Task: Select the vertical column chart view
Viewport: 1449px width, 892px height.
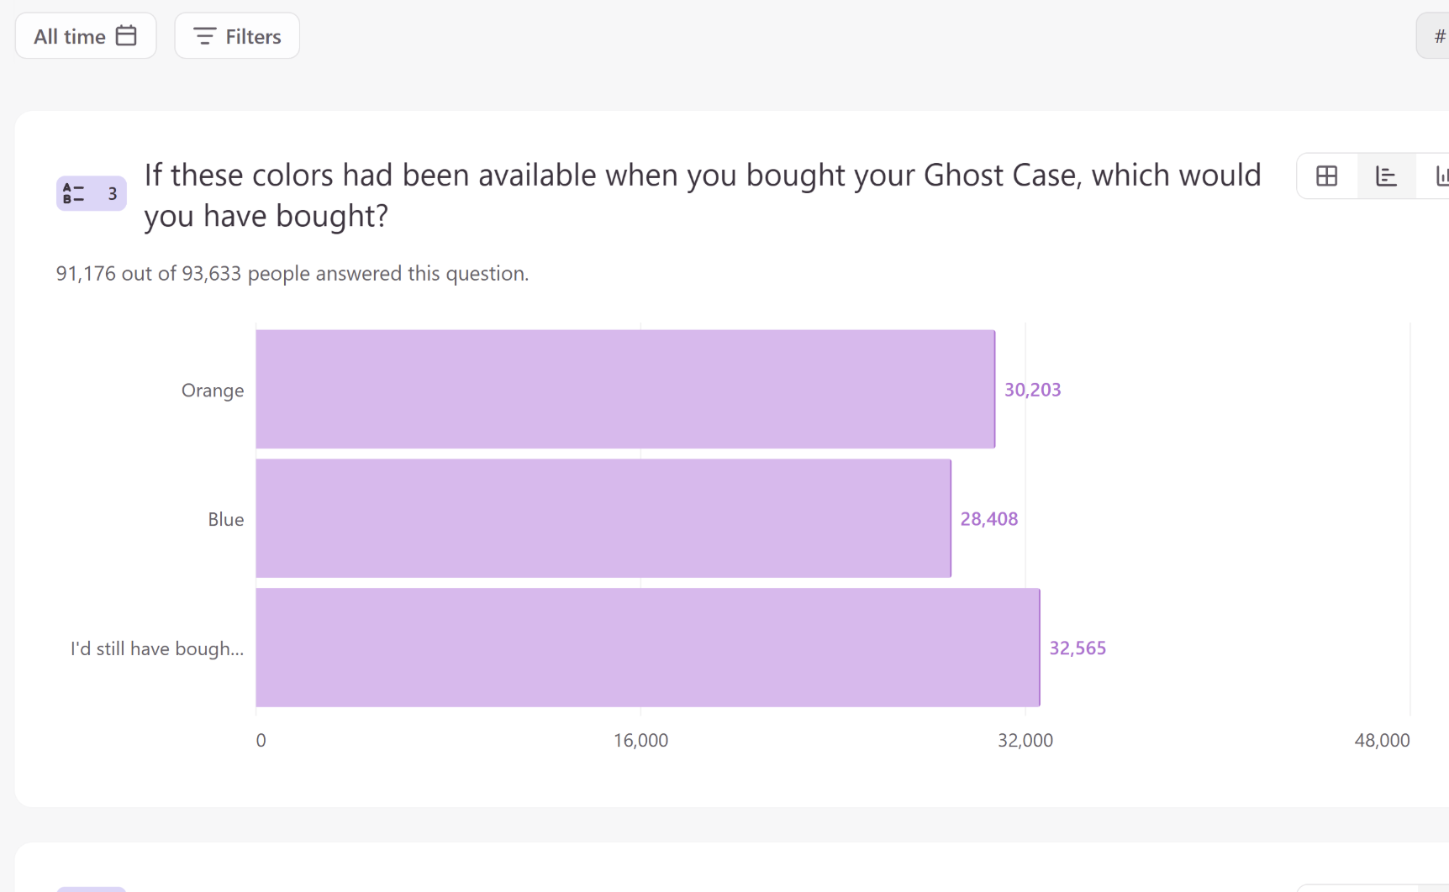Action: (1441, 176)
